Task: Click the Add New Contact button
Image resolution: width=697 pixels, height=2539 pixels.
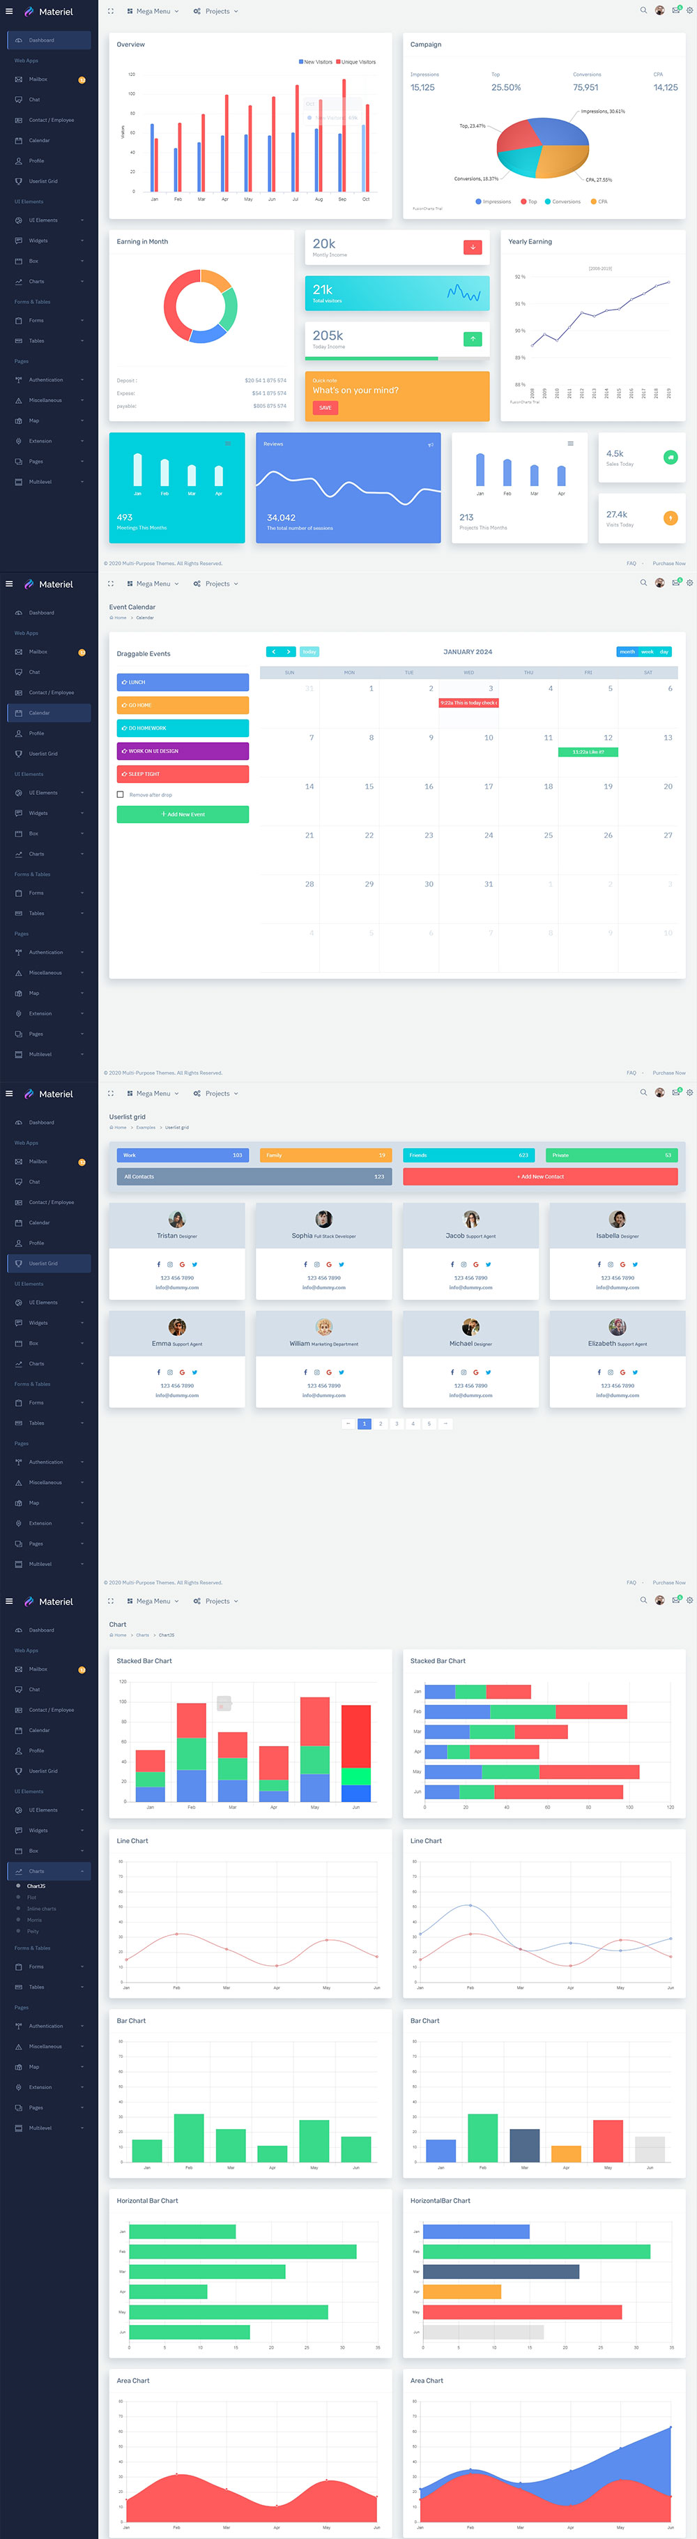Action: click(x=540, y=1177)
